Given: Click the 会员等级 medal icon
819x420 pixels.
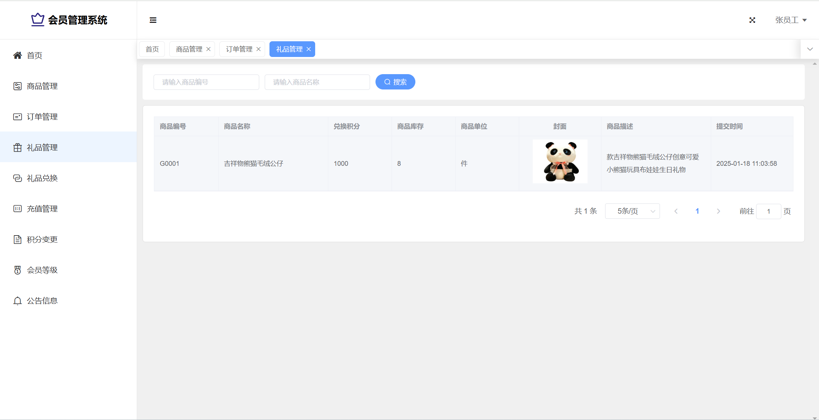Looking at the screenshot, I should 18,270.
